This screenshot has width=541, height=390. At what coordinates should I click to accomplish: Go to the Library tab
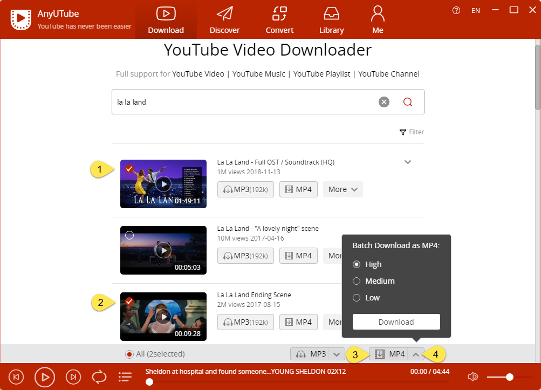tap(332, 19)
